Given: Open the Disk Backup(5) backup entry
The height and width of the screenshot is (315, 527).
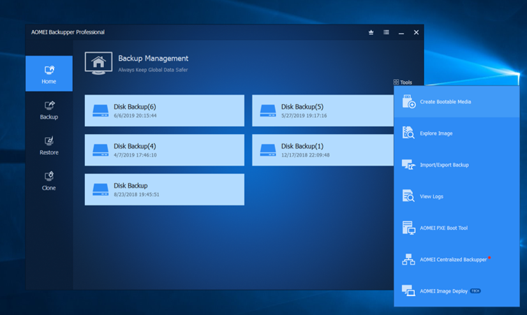Looking at the screenshot, I should pos(323,110).
